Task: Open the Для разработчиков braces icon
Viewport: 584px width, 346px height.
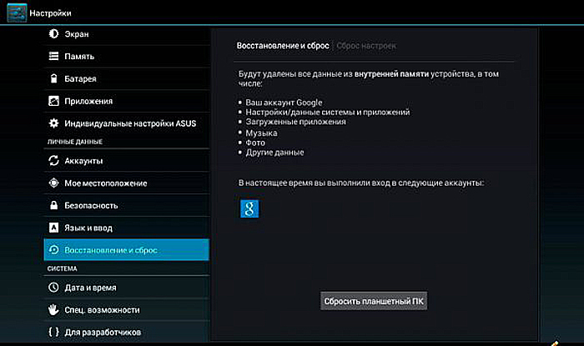Action: 53,332
